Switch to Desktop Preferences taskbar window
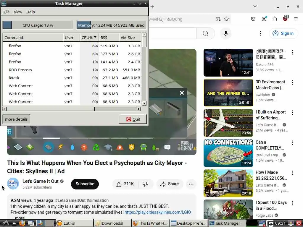Viewport: 303px width, 227px height. (x=188, y=223)
